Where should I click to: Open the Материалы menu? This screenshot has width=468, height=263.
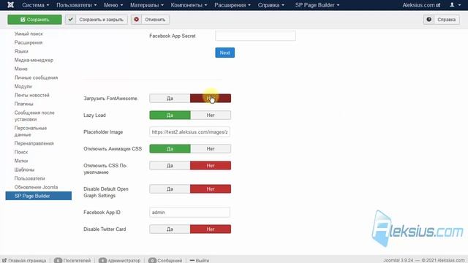point(147,5)
